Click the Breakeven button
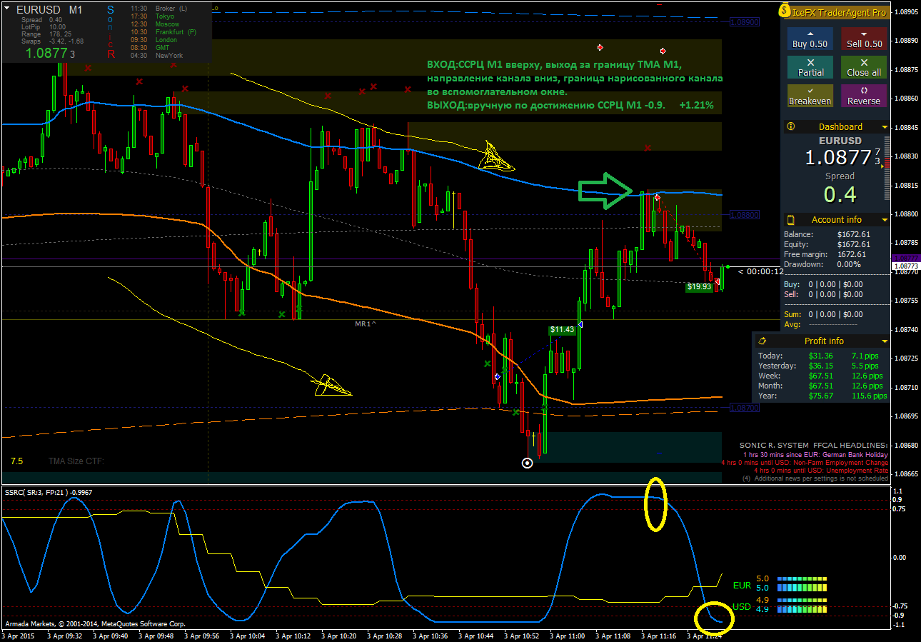Screen dimensions: 921x642 (810, 96)
